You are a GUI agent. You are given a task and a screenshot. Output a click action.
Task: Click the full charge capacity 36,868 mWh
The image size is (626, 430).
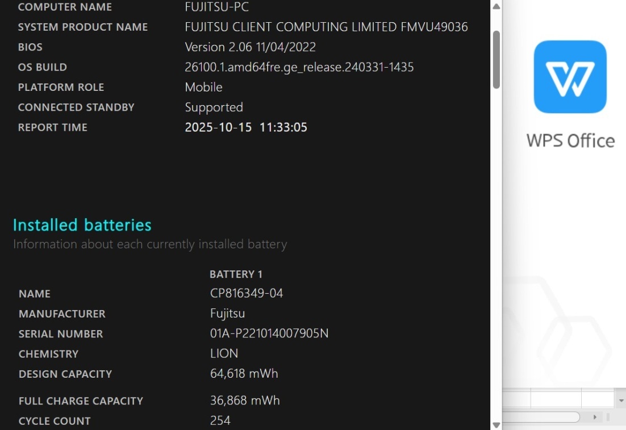click(245, 400)
